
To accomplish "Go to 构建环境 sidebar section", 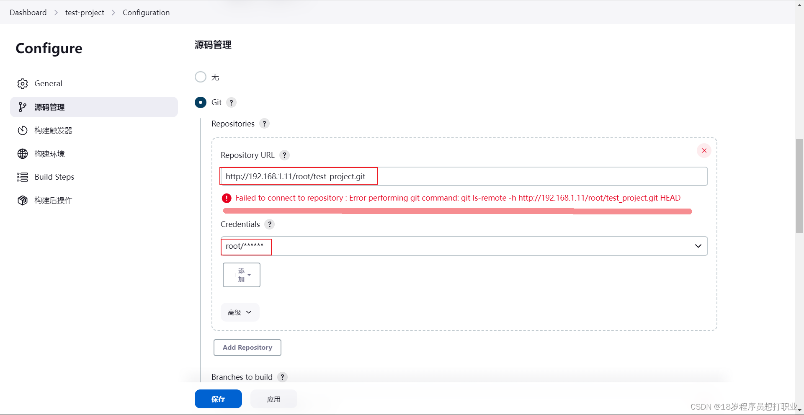I will [x=94, y=154].
